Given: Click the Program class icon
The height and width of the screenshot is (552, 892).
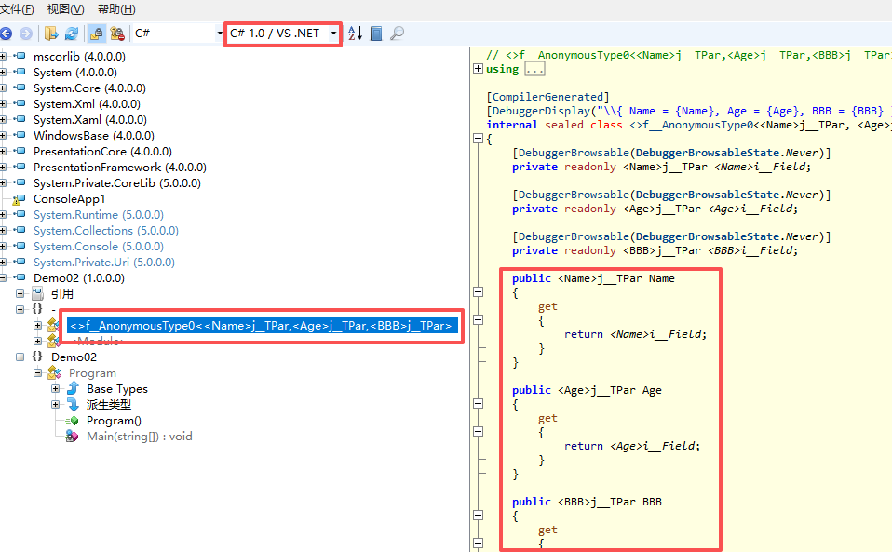Looking at the screenshot, I should [x=55, y=373].
